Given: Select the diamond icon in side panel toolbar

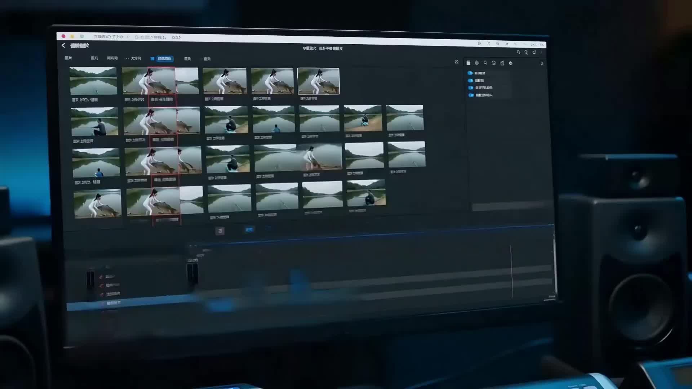Looking at the screenshot, I should click(477, 63).
